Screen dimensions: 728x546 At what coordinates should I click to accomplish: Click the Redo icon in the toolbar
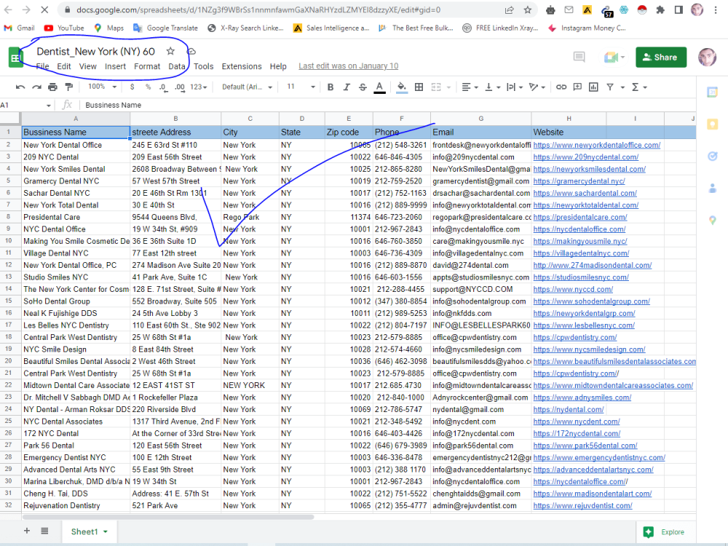36,87
